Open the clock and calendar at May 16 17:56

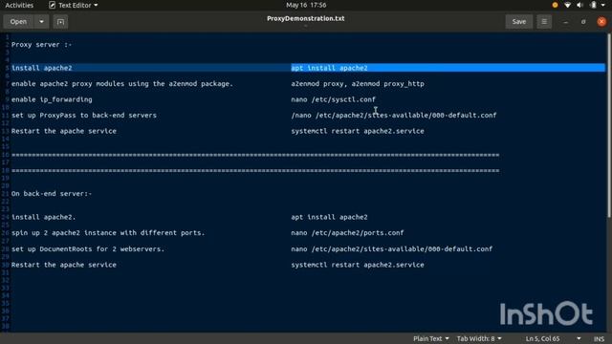(x=306, y=5)
